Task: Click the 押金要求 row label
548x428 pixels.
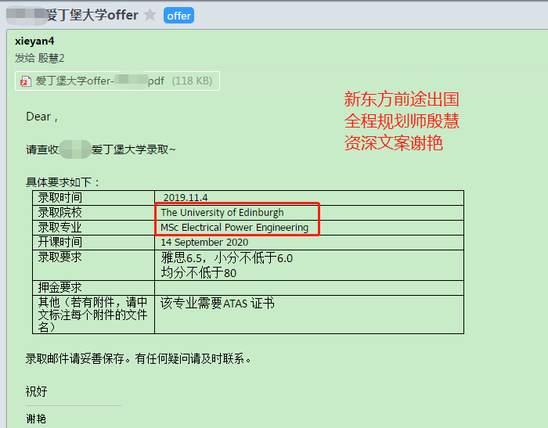Action: pos(59,287)
